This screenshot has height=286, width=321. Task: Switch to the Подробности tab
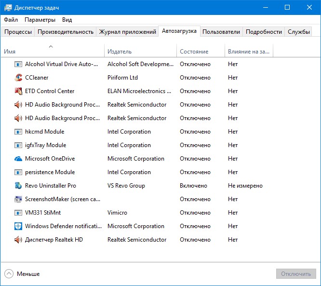264,32
